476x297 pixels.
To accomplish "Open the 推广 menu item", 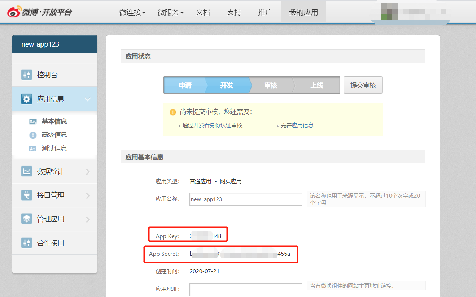I will tap(265, 12).
